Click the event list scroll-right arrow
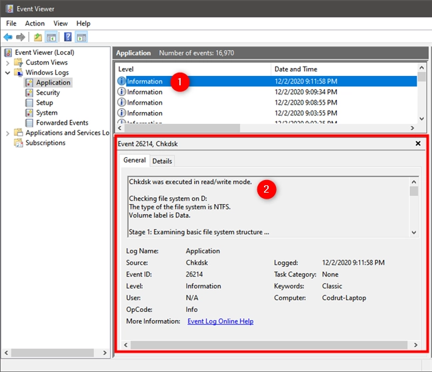 click(x=413, y=128)
